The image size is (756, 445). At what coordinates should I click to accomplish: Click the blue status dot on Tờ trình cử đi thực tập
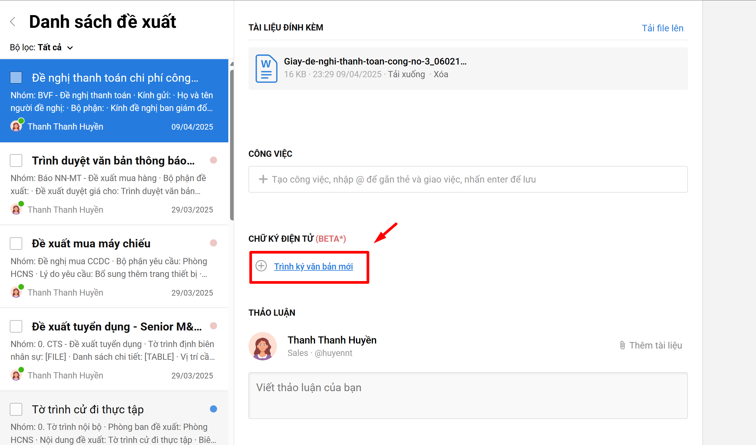pos(213,409)
